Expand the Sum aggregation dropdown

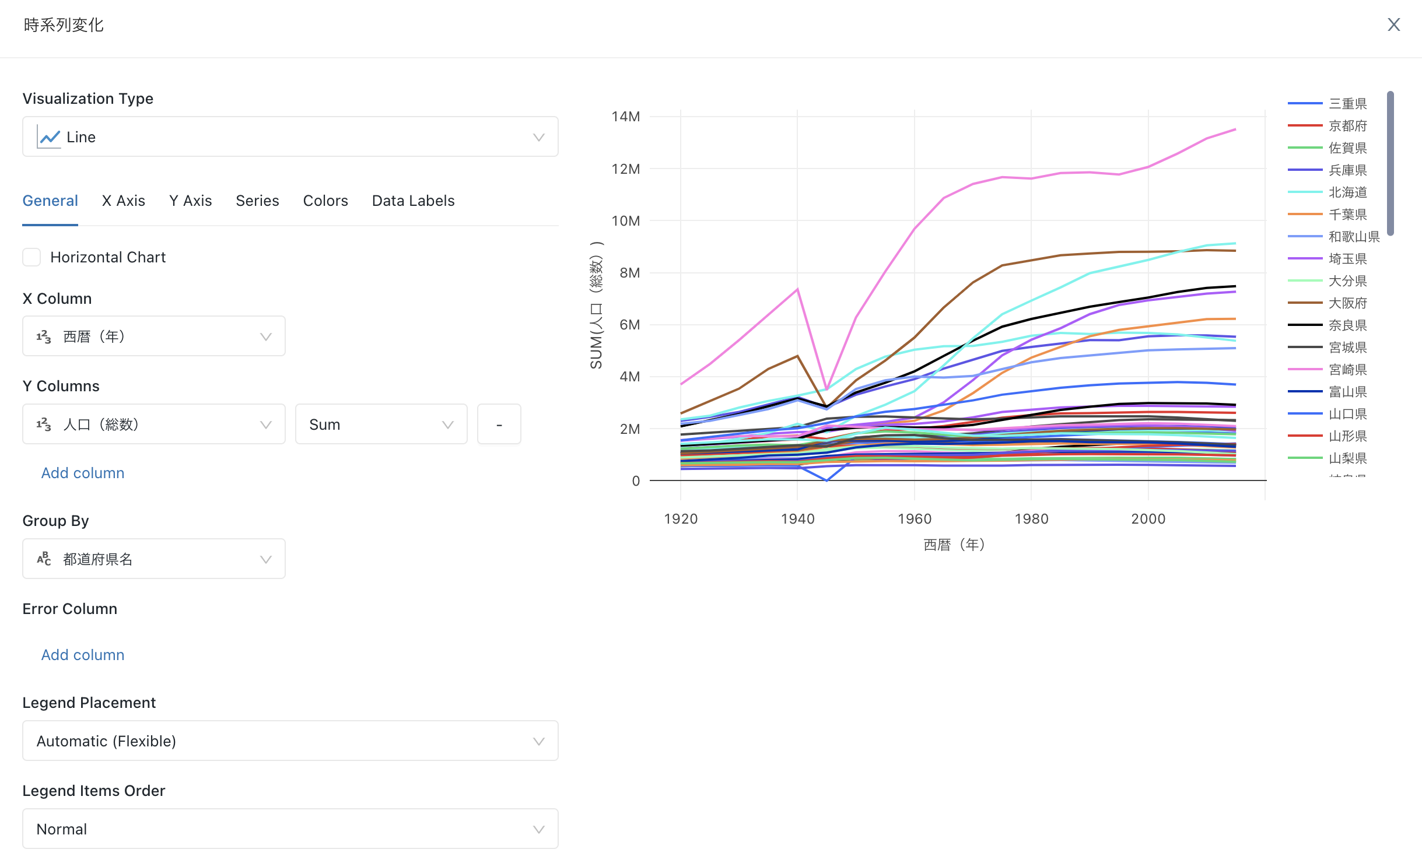pyautogui.click(x=381, y=425)
